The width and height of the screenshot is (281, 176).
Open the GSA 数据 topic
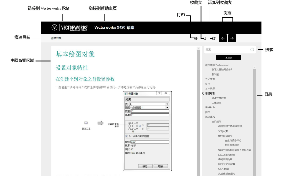click(x=223, y=169)
